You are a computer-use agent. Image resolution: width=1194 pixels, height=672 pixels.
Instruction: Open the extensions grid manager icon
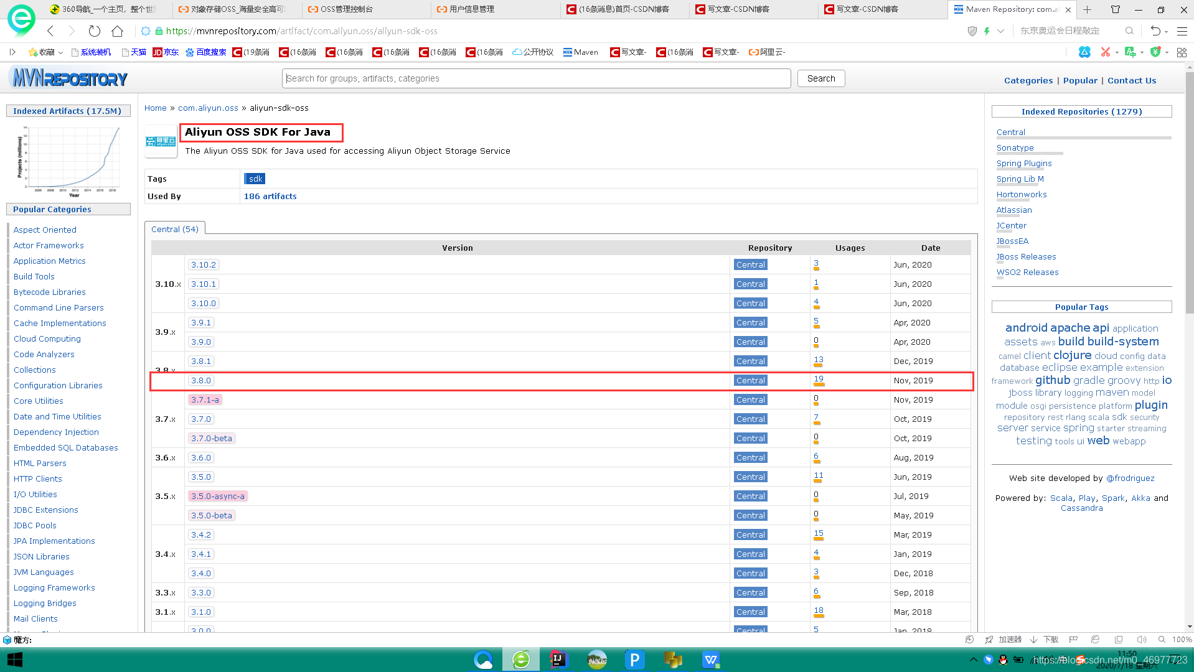point(1182,52)
